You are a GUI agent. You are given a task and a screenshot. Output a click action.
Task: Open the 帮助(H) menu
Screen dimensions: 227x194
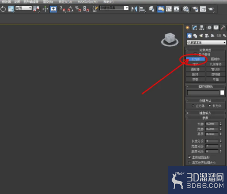pyautogui.click(x=108, y=2)
